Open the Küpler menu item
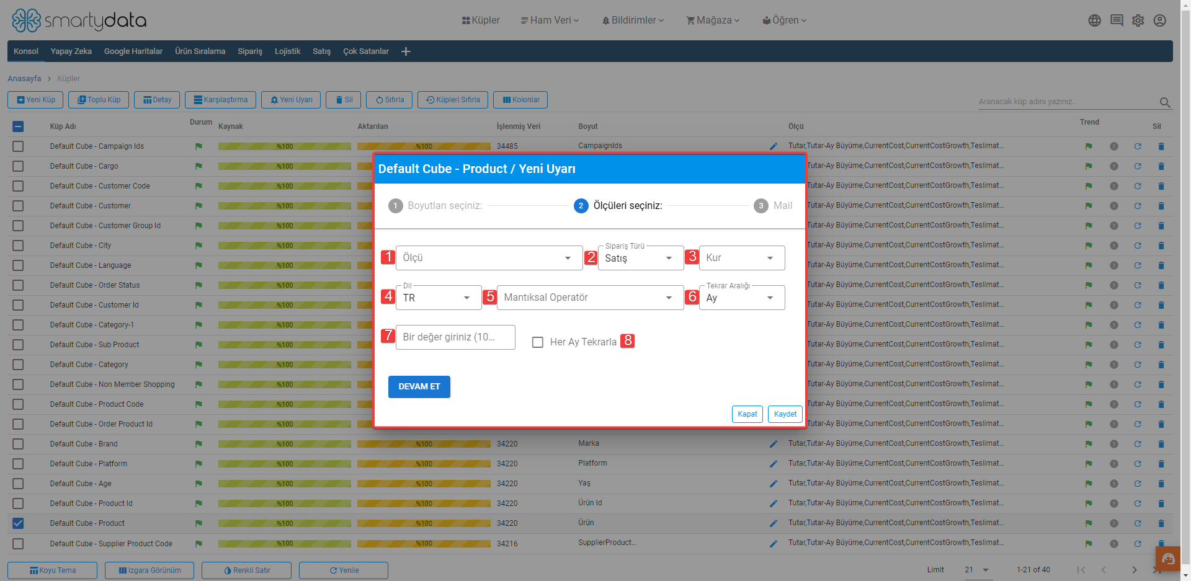 click(481, 20)
